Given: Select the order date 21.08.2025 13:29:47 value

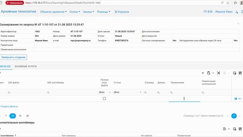Looking at the screenshot, I should (x=125, y=31).
